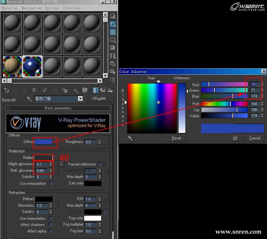Increase the Refl. glossiness spinner value
Image resolution: width=267 pixels, height=239 pixels.
click(51, 169)
